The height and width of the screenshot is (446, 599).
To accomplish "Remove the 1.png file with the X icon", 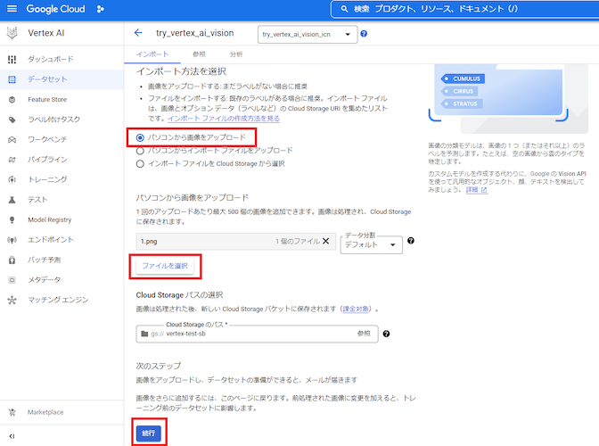I will 325,241.
